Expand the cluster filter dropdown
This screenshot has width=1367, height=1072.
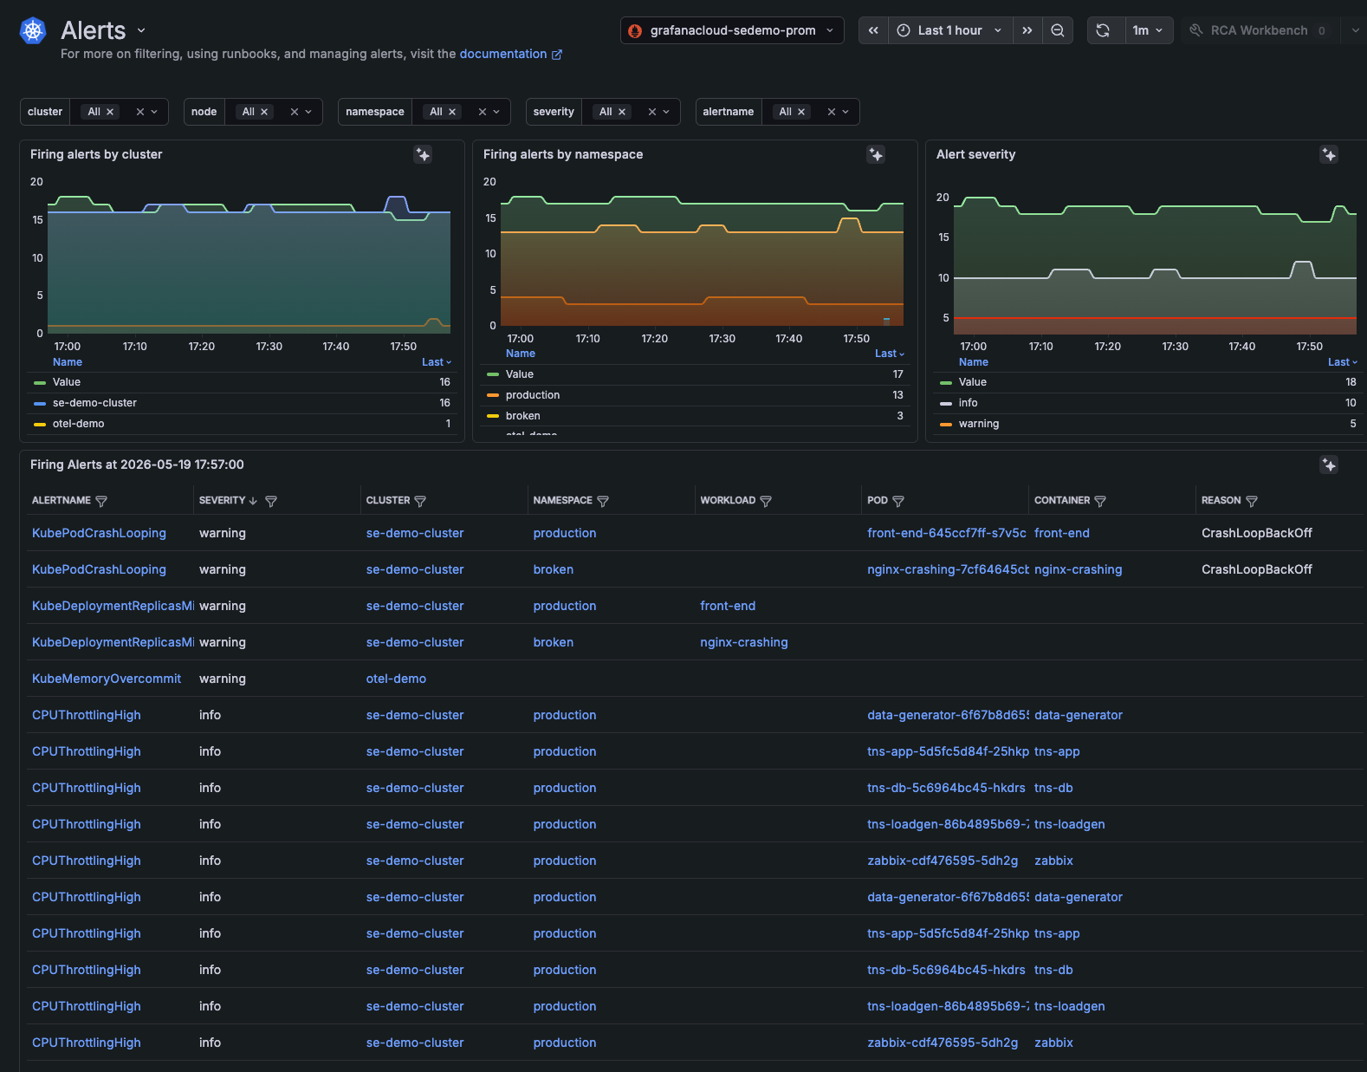154,112
